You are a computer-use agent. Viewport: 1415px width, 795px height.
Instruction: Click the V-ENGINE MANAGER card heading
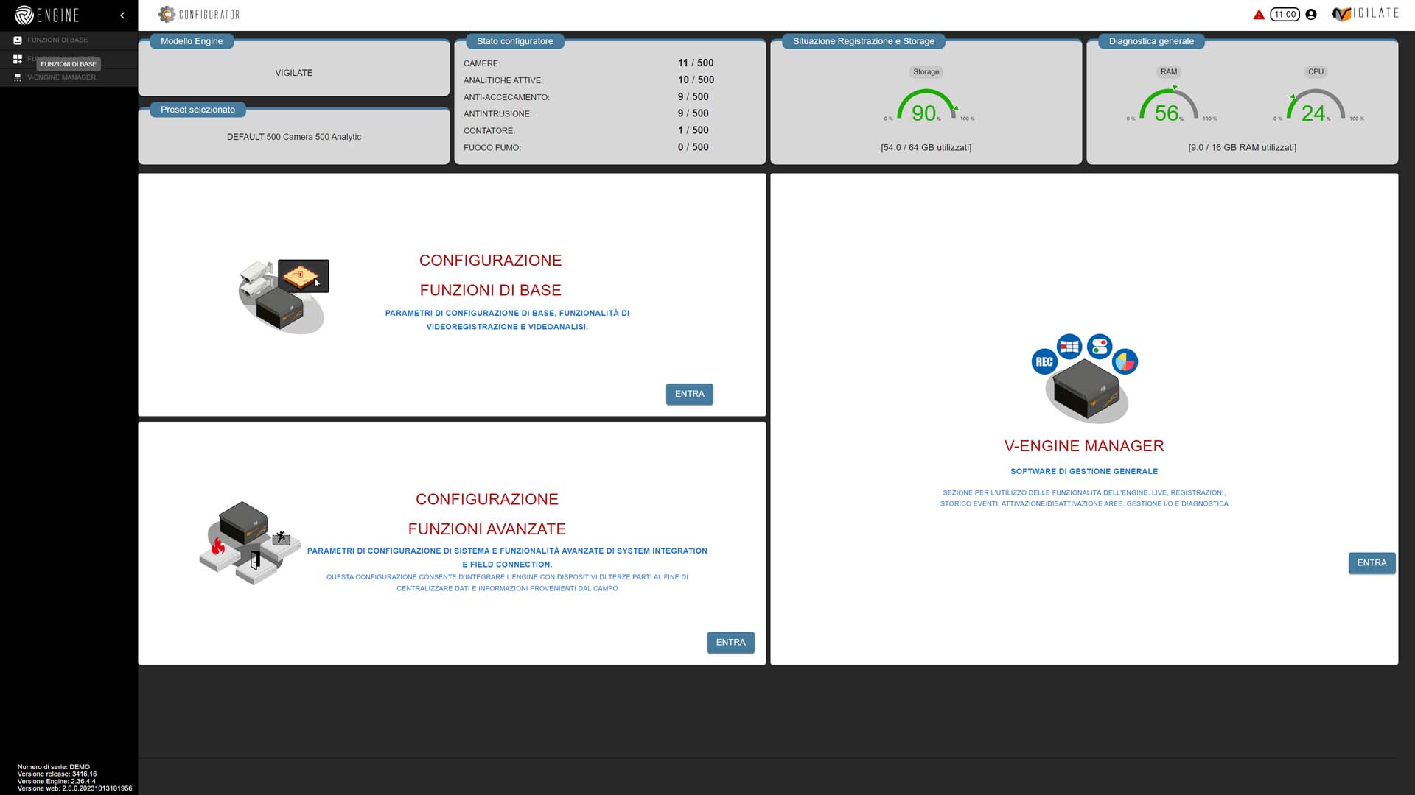[1084, 446]
